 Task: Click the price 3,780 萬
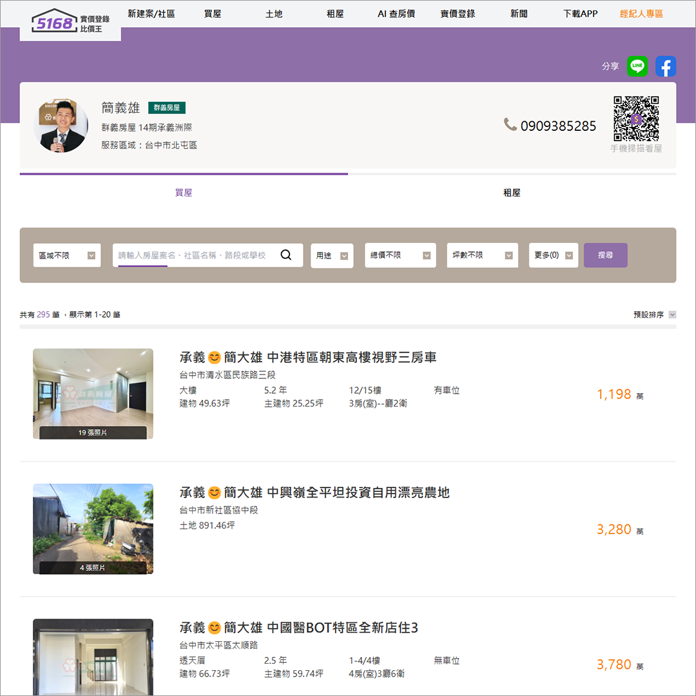point(620,664)
